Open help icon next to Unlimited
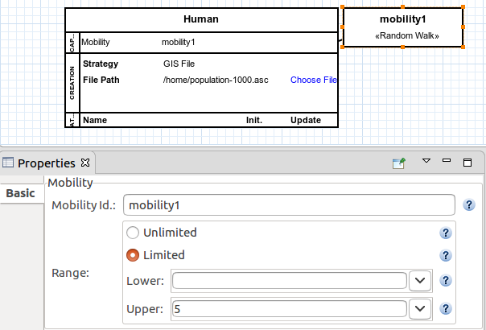Screen dimensions: 486x330 (x=446, y=233)
